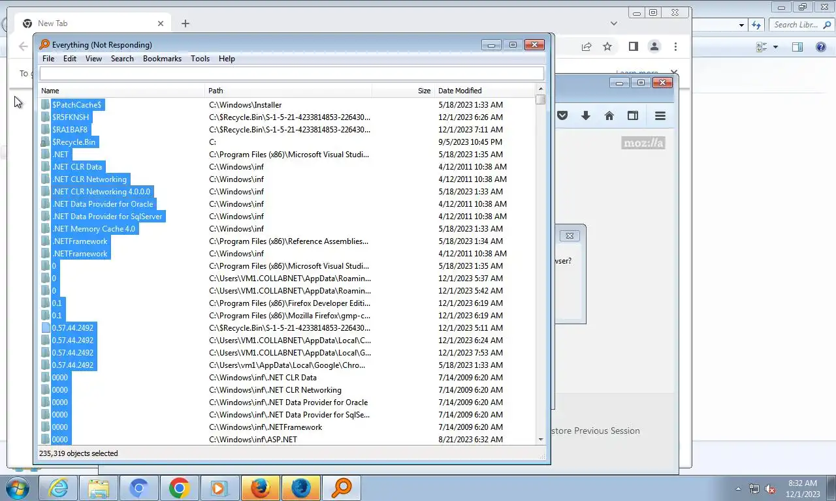Select the .NET CLR Networking 4.0.0.0 entry
Image resolution: width=836 pixels, height=501 pixels.
coord(101,192)
